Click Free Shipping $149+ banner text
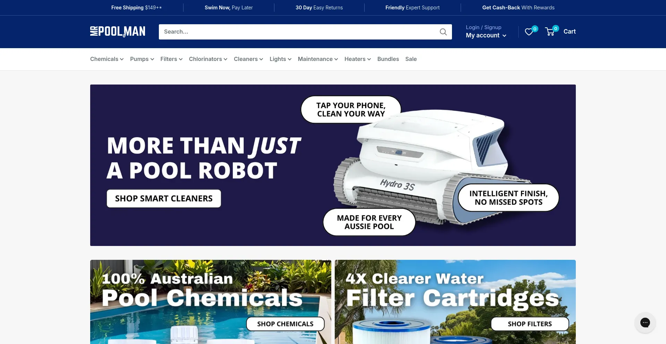The height and width of the screenshot is (344, 666). coord(137,8)
